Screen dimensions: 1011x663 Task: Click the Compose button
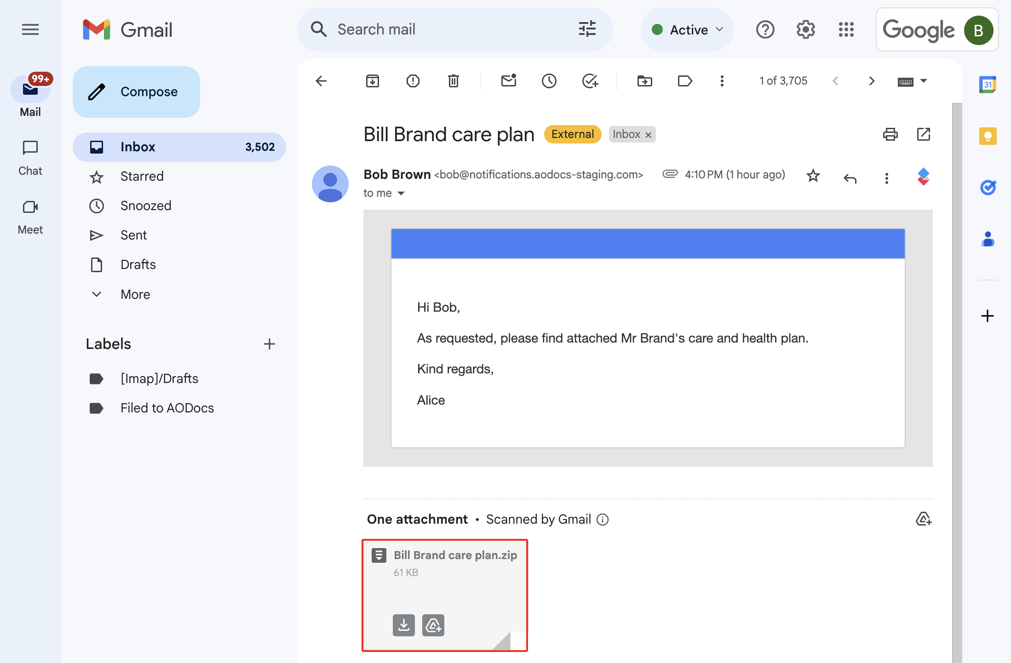(x=136, y=92)
